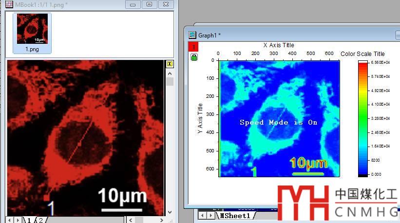Click the right arrow beside MSheet1
Screen dimensions: 400x223
(210, 216)
